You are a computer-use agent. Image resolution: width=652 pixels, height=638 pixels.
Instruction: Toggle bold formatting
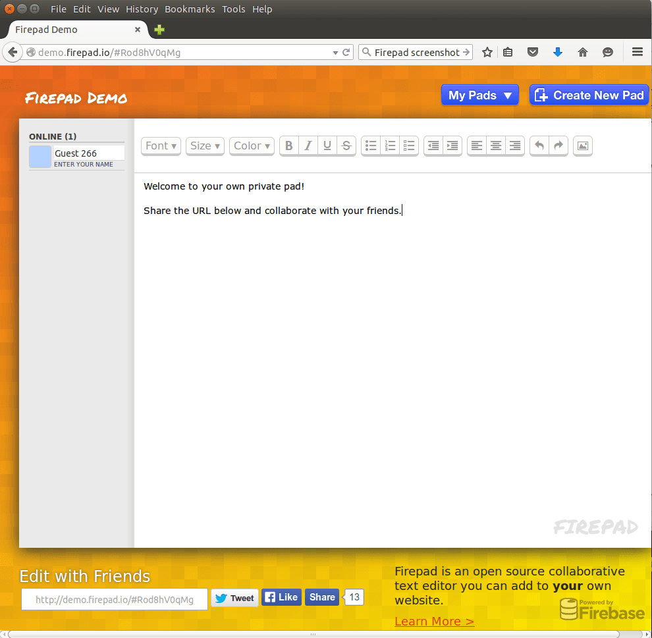[289, 146]
